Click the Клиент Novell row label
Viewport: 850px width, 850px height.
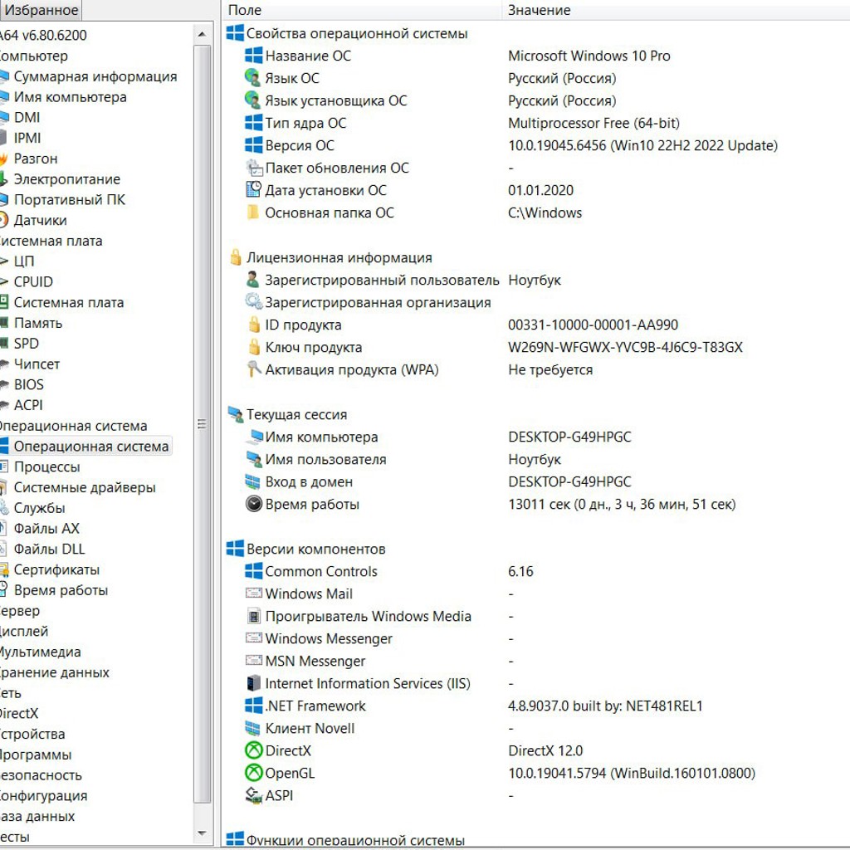[x=310, y=729]
